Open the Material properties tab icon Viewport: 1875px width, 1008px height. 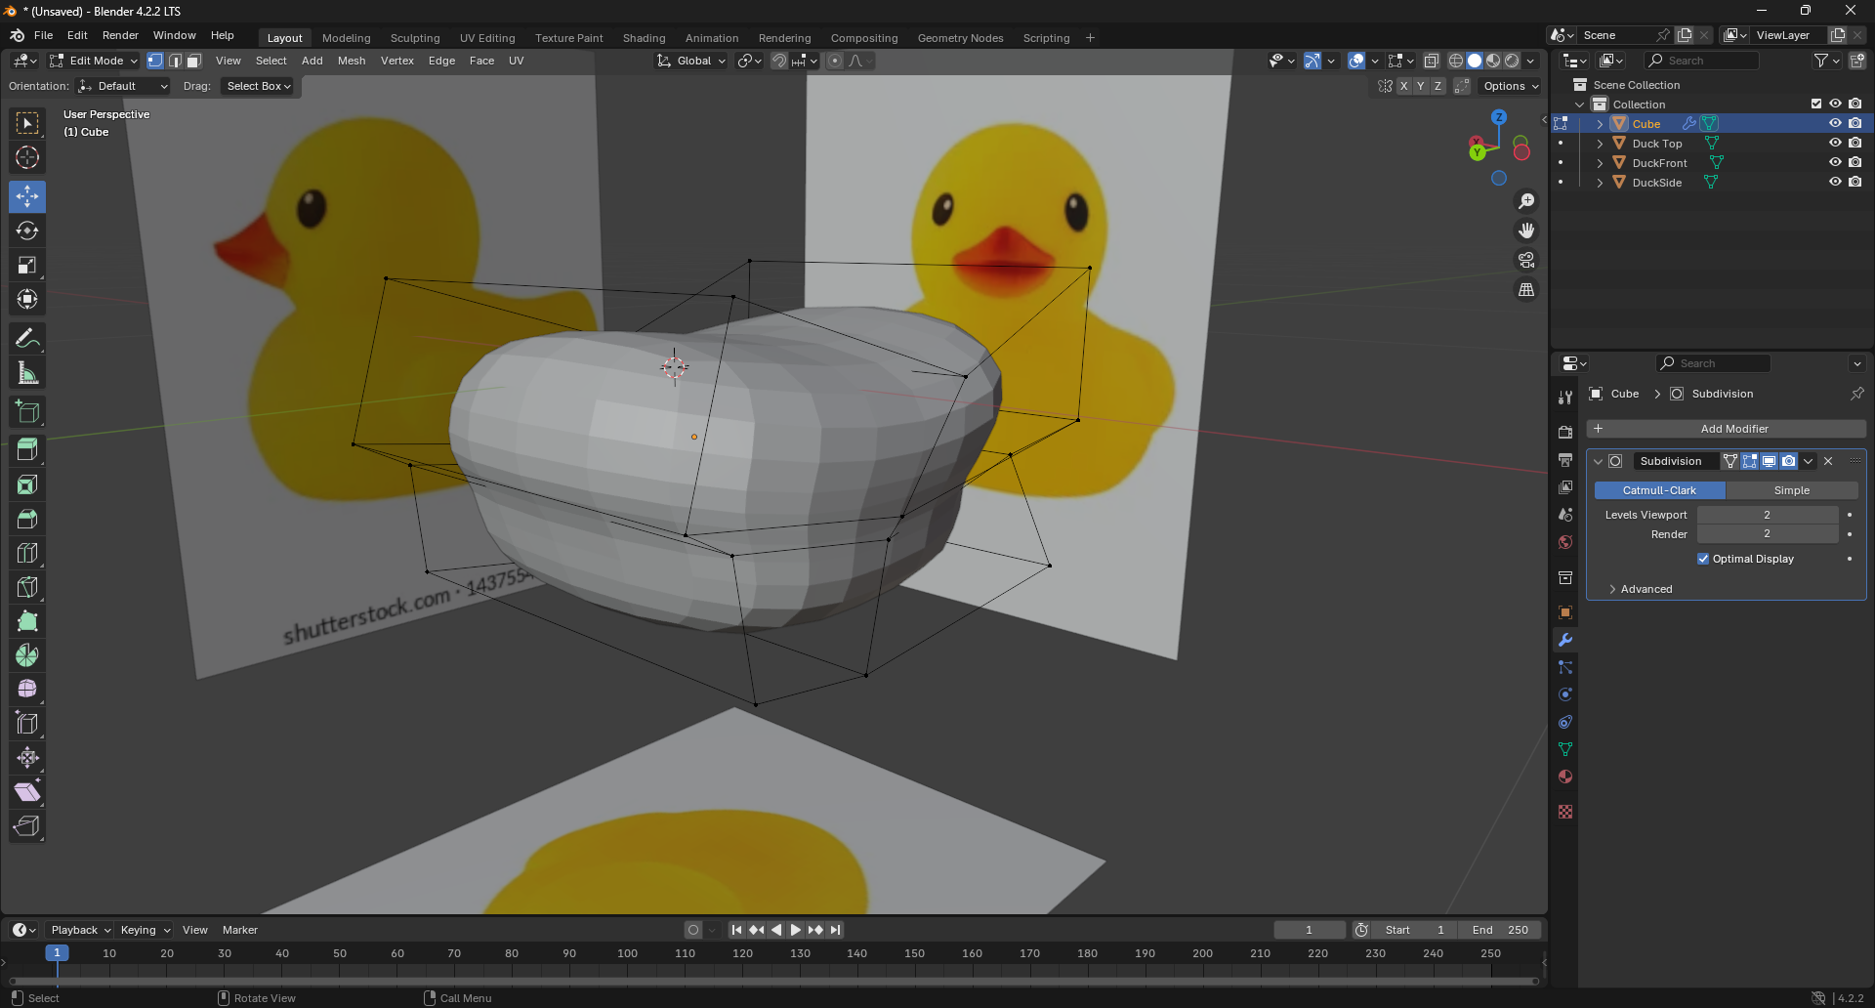click(1565, 777)
